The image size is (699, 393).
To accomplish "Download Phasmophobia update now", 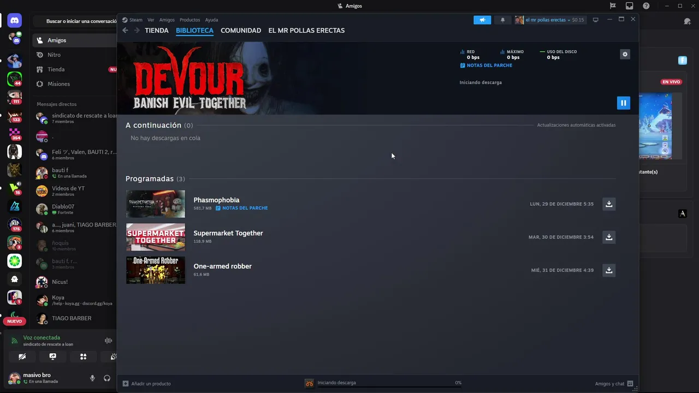I will [x=609, y=204].
